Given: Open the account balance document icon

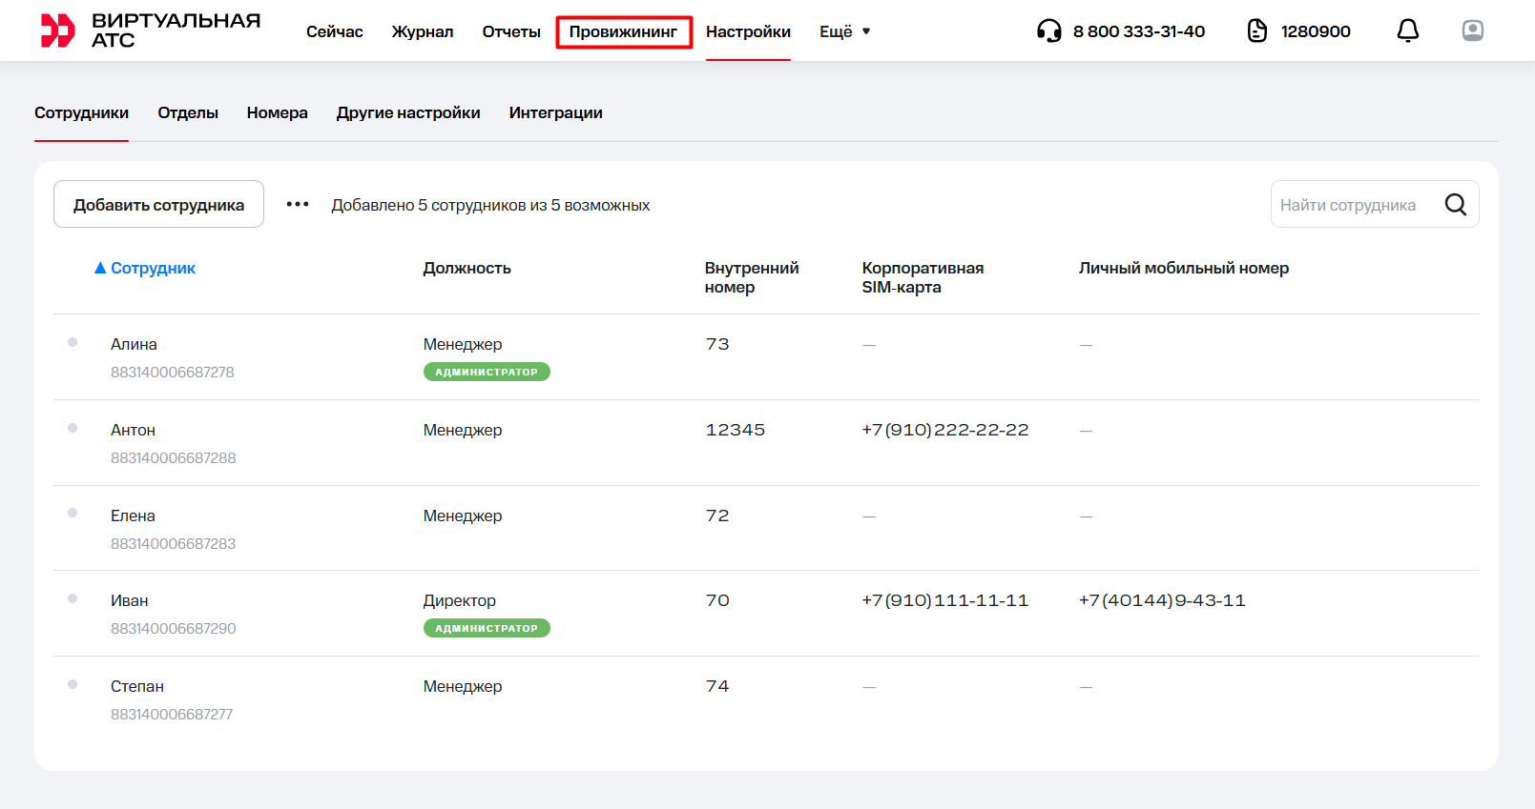Looking at the screenshot, I should (1257, 31).
